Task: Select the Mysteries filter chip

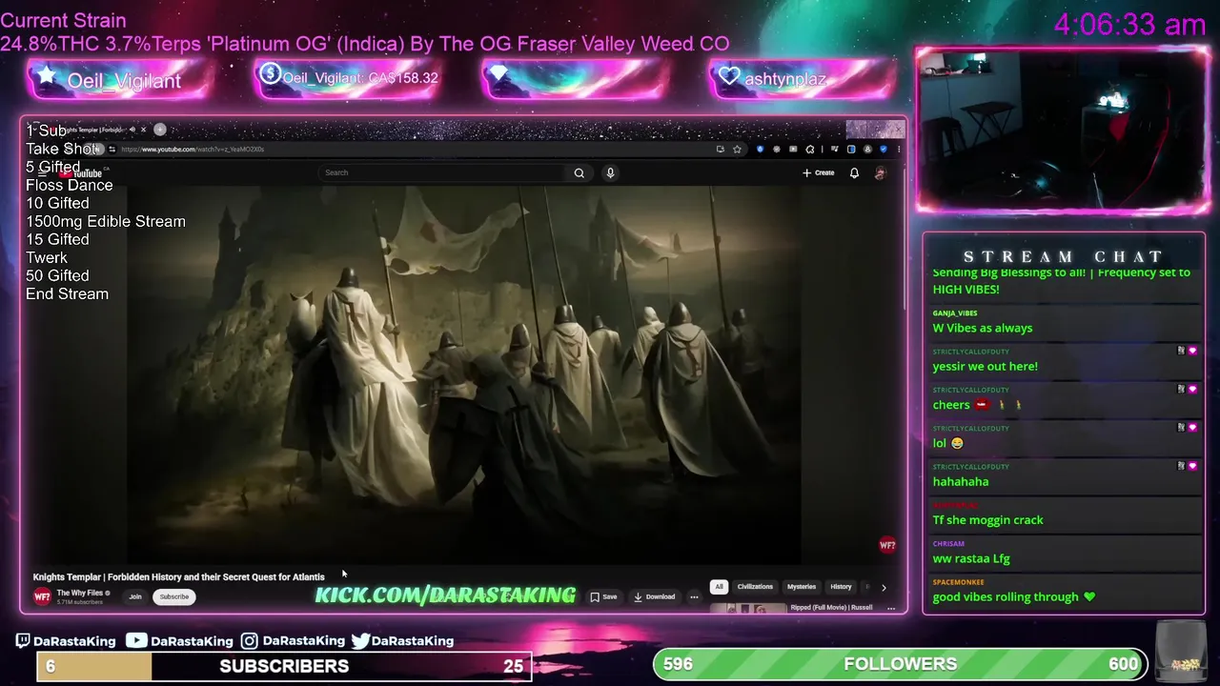Action: pyautogui.click(x=802, y=587)
